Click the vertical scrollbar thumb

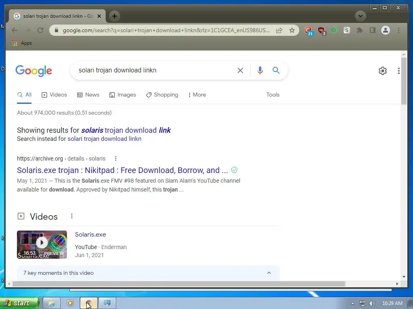click(404, 81)
